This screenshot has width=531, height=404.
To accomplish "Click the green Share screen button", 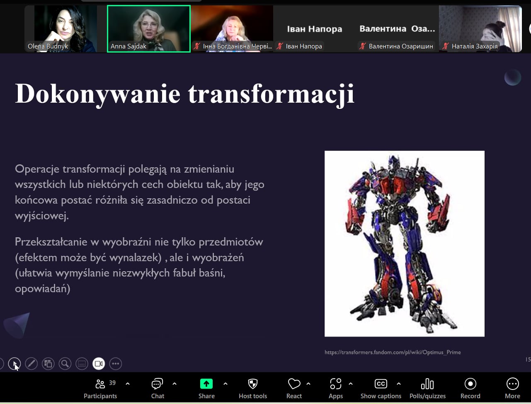I will point(206,389).
